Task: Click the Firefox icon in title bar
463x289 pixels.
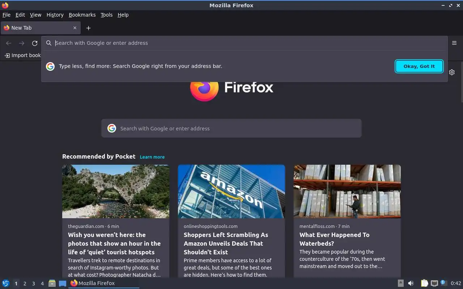Action: pos(5,5)
